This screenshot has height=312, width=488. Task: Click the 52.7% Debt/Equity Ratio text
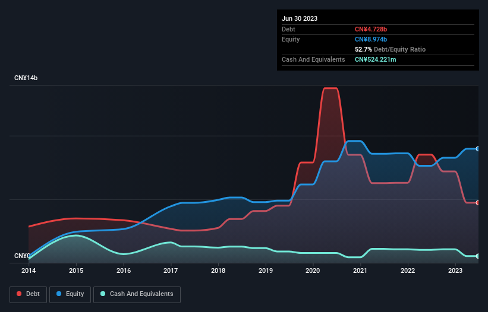coord(390,49)
